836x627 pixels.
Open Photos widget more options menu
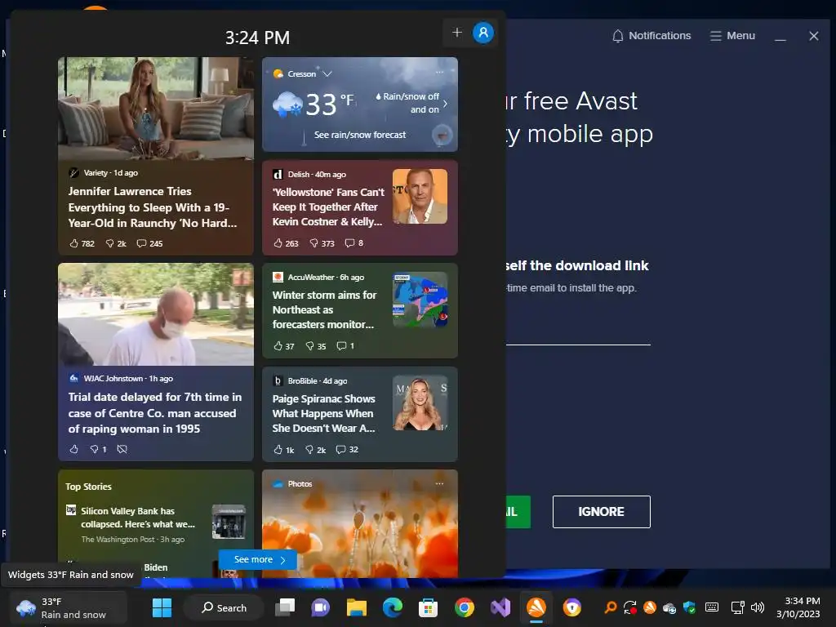point(439,483)
